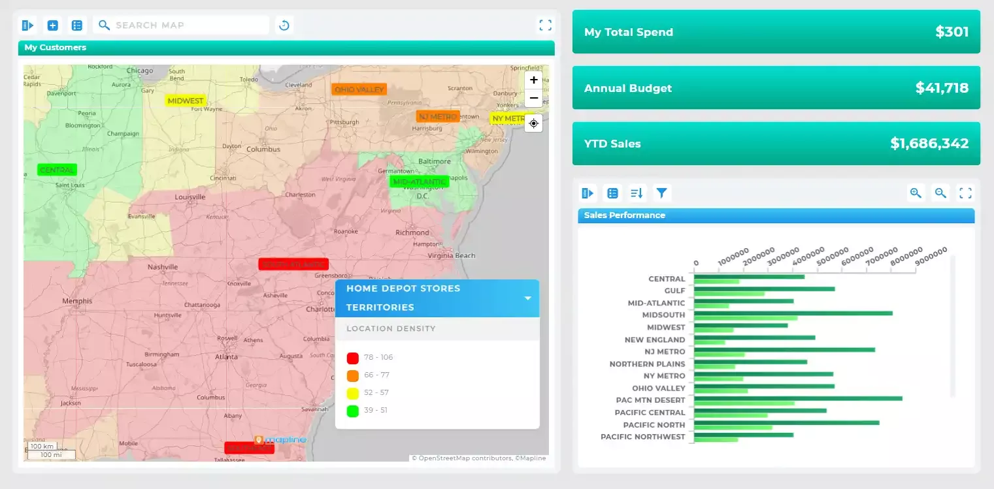This screenshot has width=994, height=489.
Task: Click the PAC MTN DESERT dark green bar
Action: tap(798, 398)
